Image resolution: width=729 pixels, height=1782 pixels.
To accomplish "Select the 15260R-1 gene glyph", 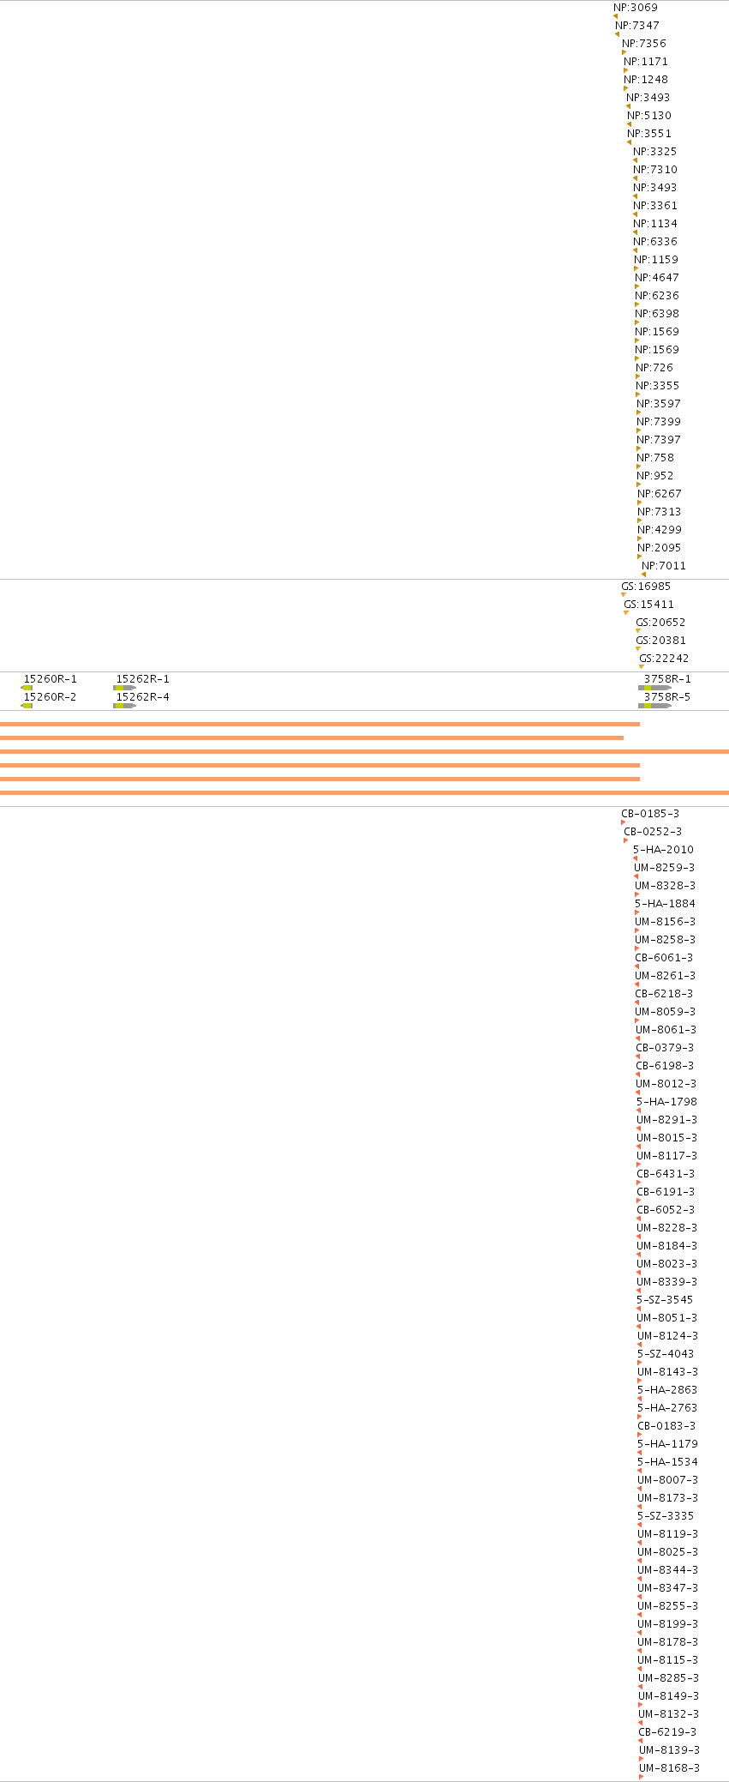I will coord(27,688).
